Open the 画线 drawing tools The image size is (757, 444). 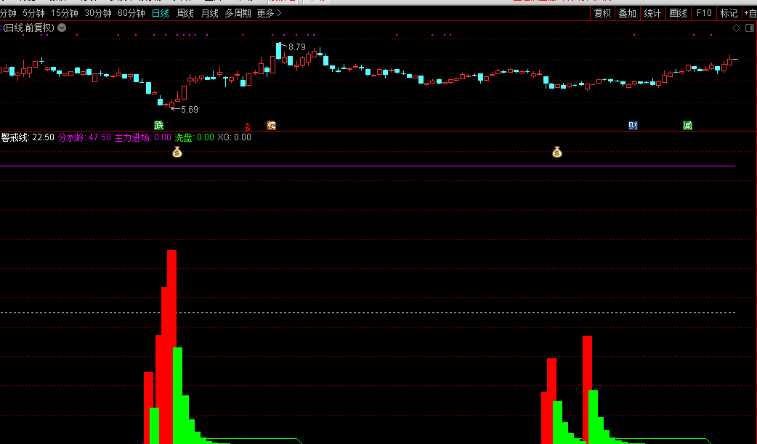(x=678, y=13)
